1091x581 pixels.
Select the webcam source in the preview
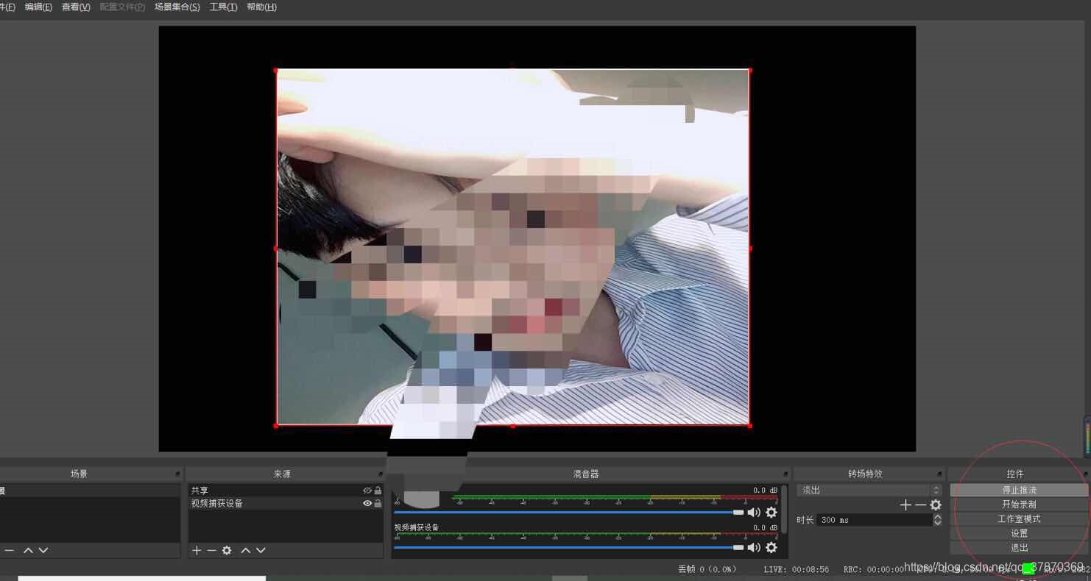click(512, 247)
